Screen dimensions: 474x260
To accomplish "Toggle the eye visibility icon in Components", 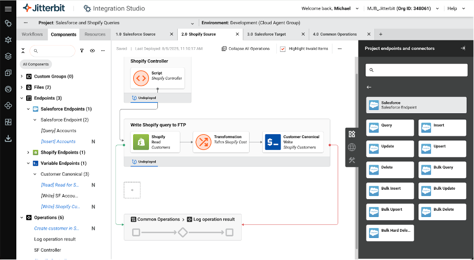I will click(92, 51).
